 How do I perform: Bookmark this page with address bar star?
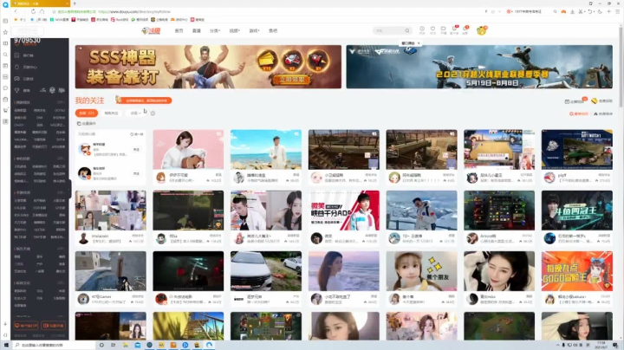point(54,11)
